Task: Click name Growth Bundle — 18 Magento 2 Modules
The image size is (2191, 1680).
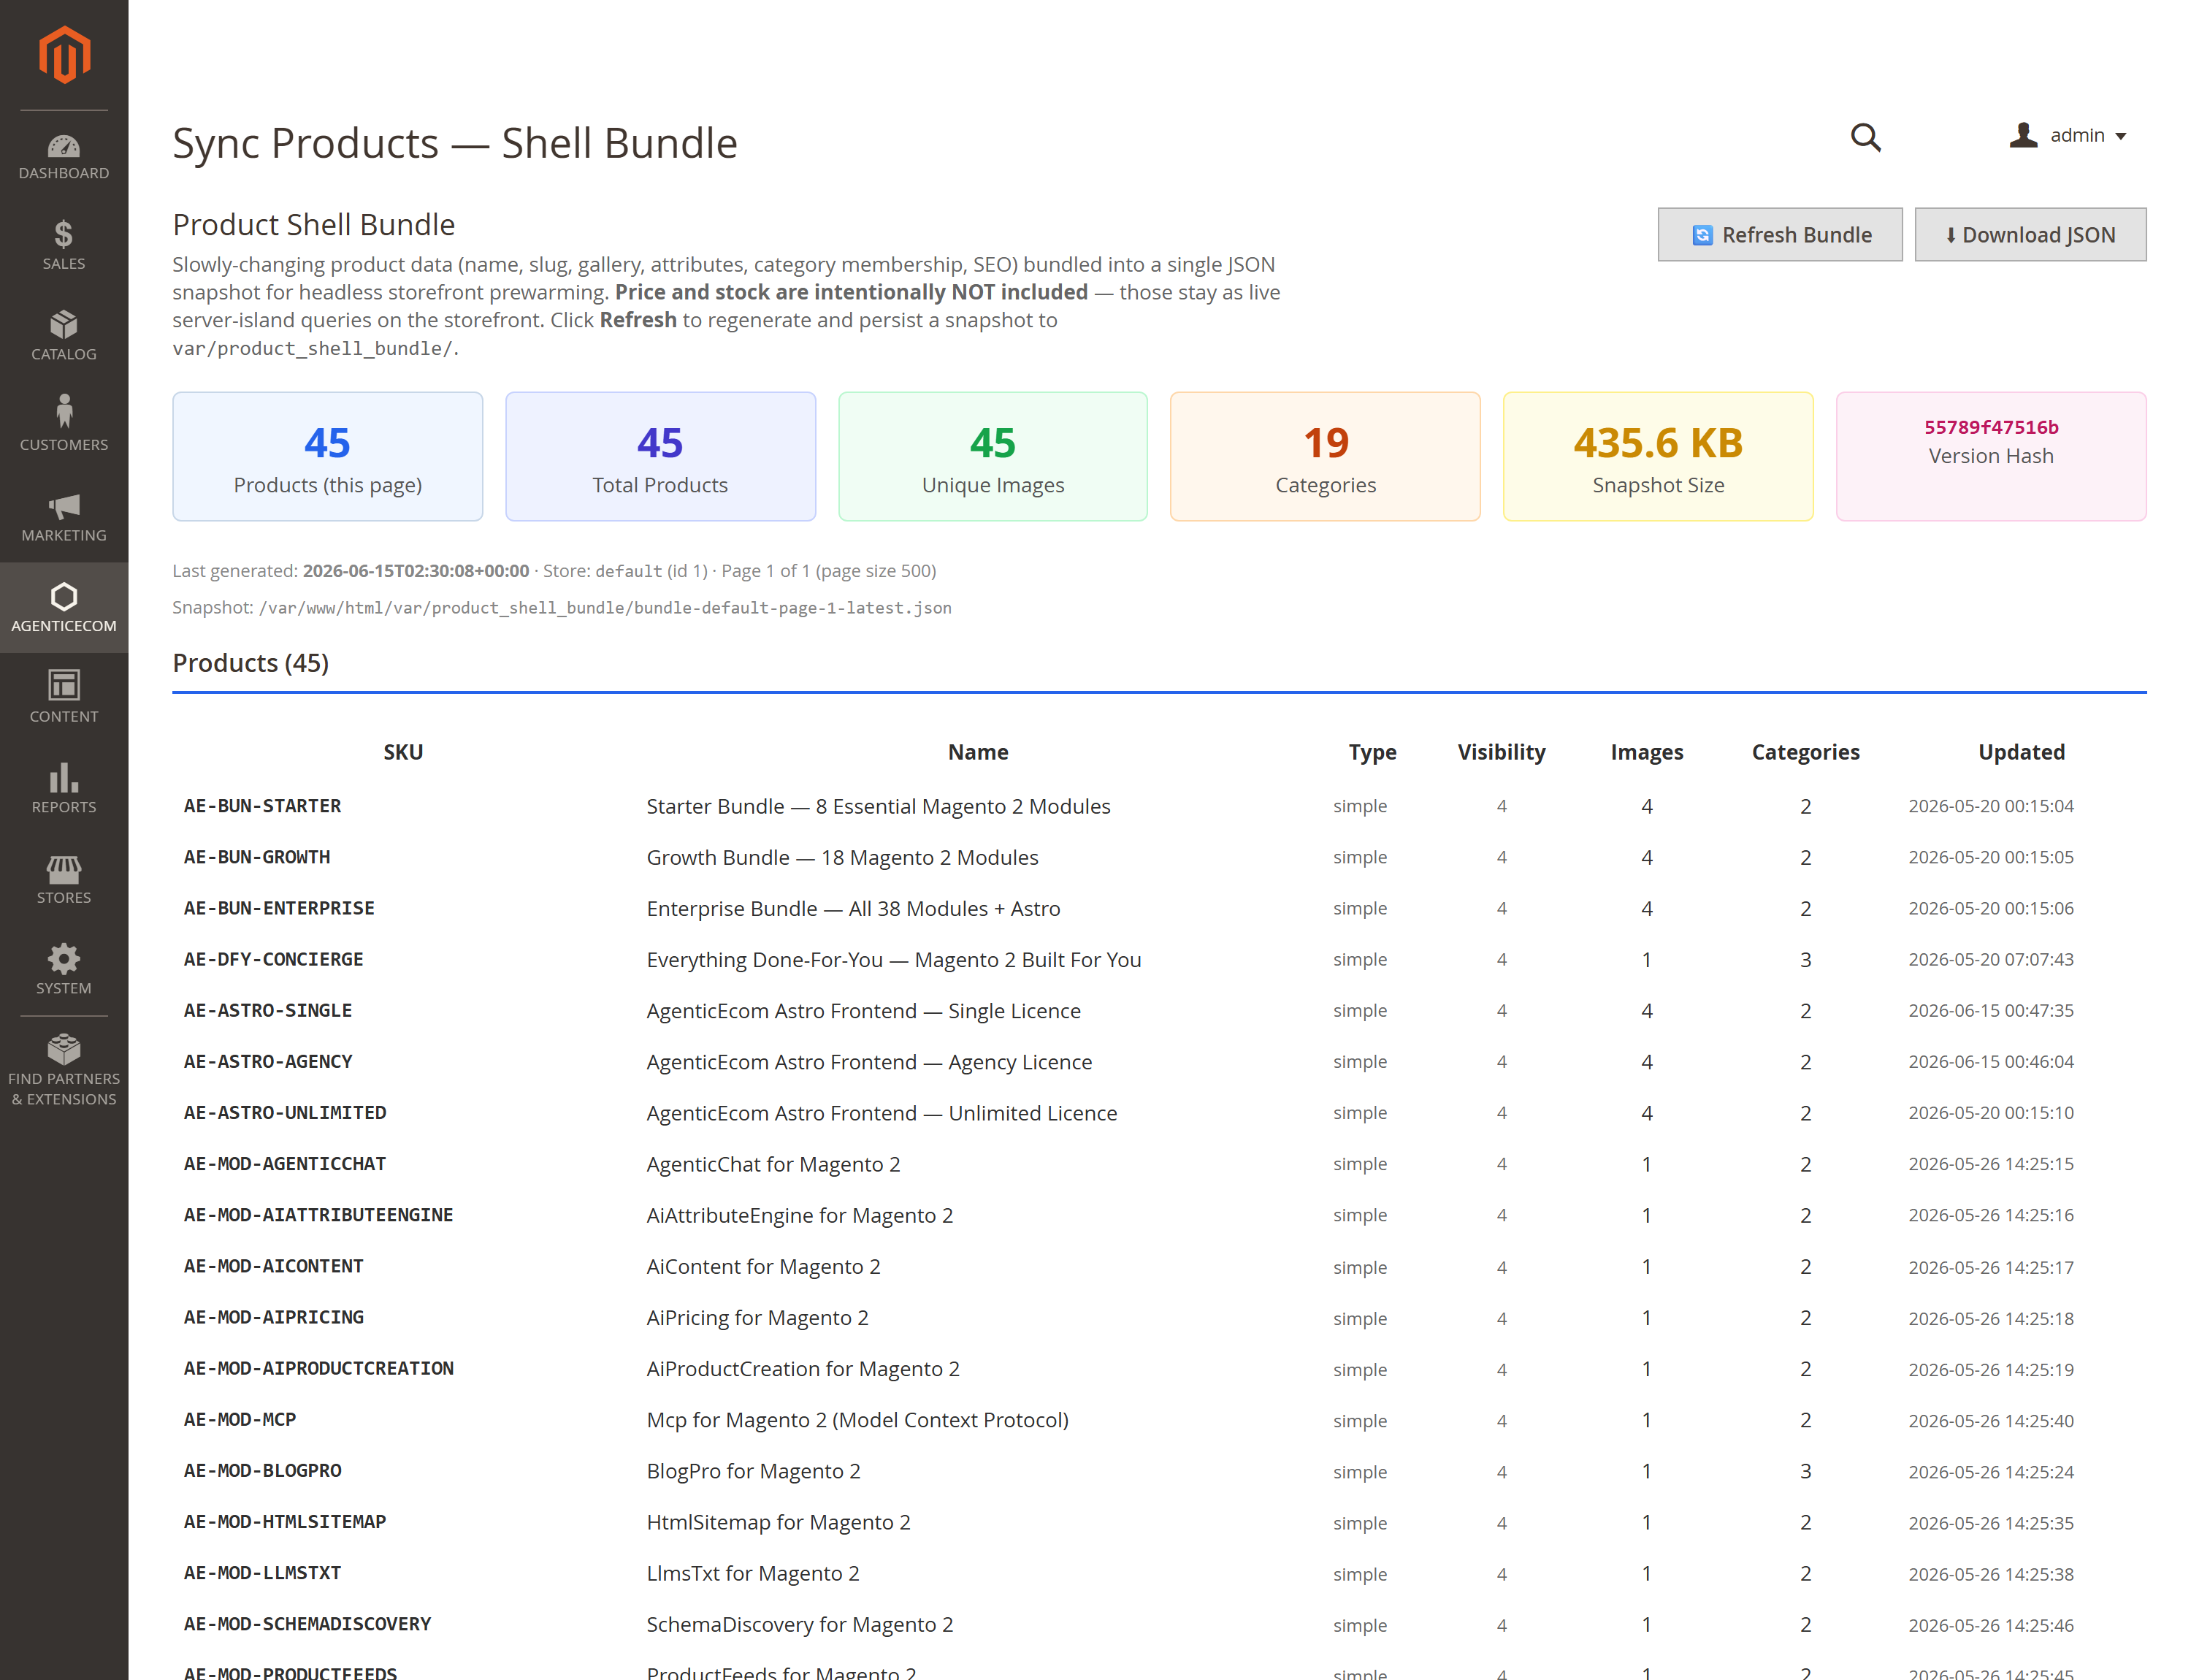Action: pos(842,857)
